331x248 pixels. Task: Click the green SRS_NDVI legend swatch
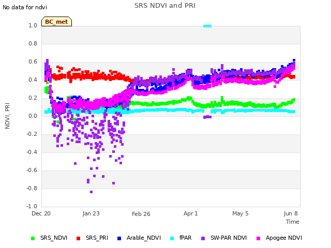33,238
